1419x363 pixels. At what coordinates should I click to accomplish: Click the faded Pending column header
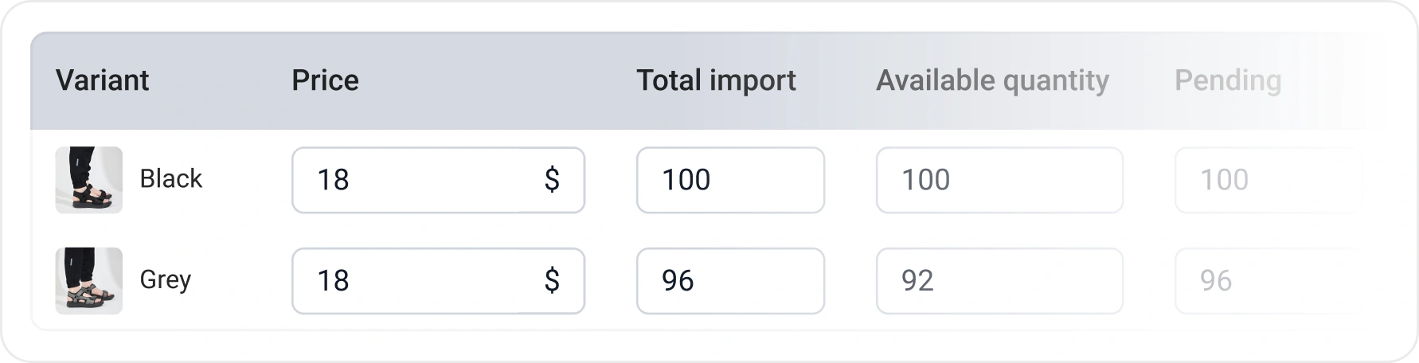[1228, 80]
